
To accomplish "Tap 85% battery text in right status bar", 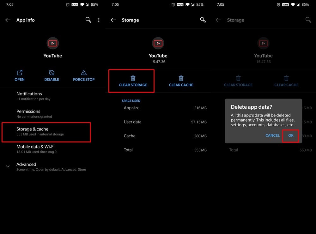I will (x=305, y=4).
